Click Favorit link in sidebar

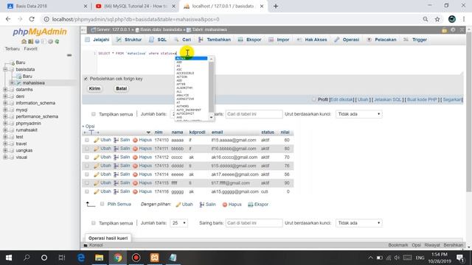pos(31,49)
